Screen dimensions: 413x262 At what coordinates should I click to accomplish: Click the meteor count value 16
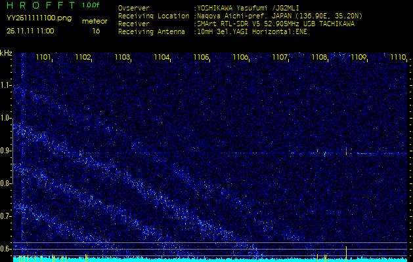coord(96,31)
